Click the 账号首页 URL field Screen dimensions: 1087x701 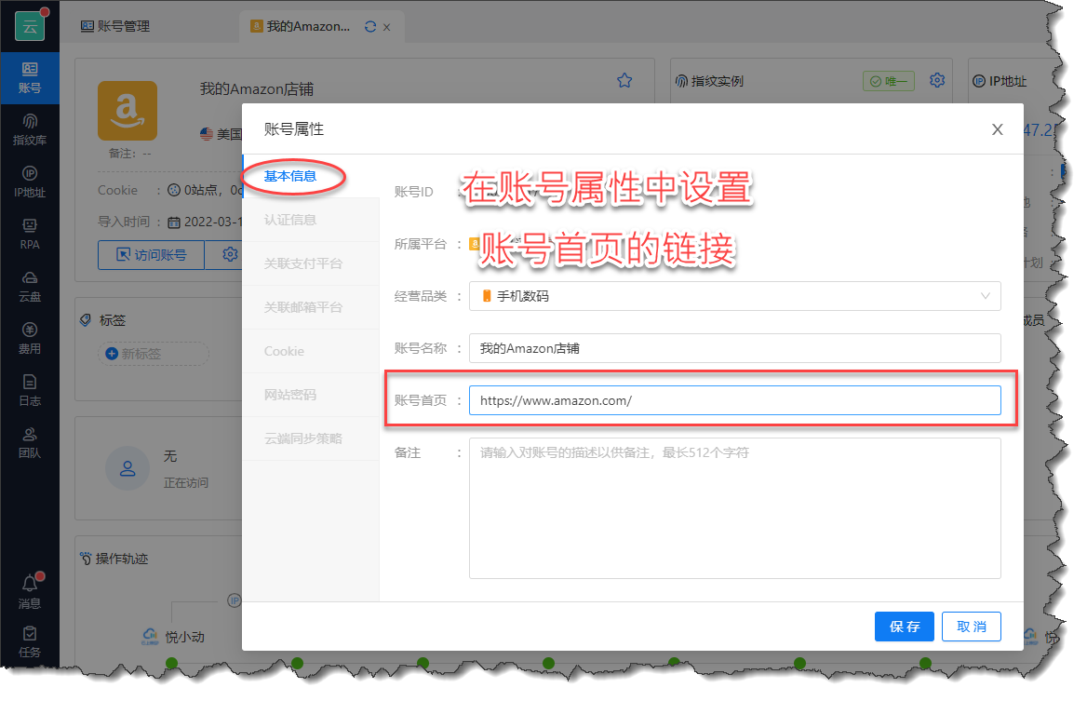(735, 400)
